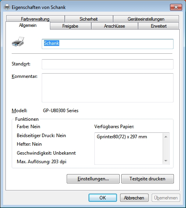This screenshot has width=186, height=208.
Task: Open the Einstellungen... dialog
Action: pos(93,179)
